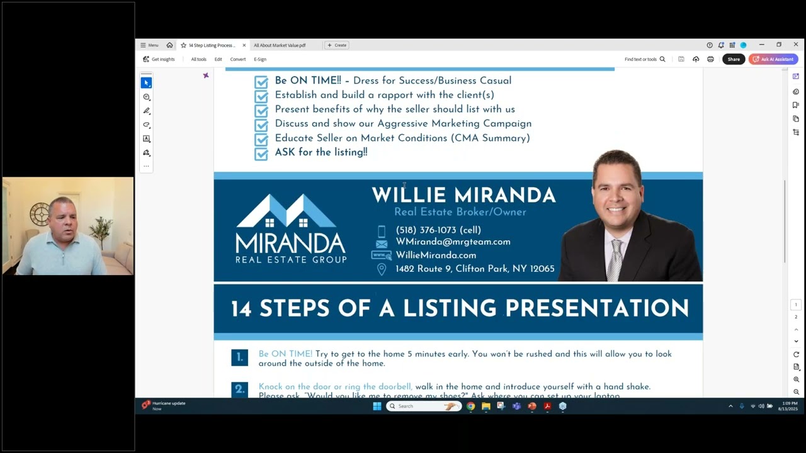806x453 pixels.
Task: Zoom out using right rail magnifier
Action: 796,392
